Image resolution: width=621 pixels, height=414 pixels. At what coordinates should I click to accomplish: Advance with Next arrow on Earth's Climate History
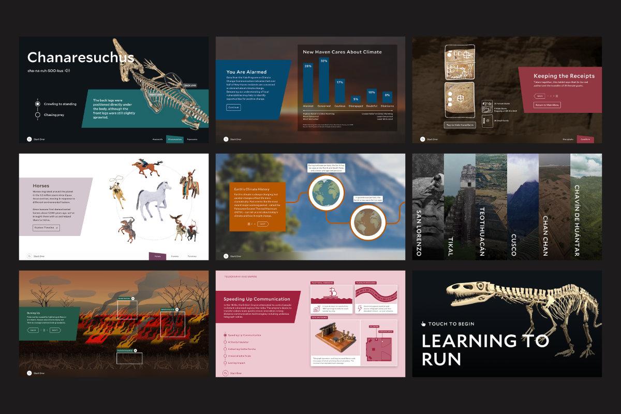(263, 224)
